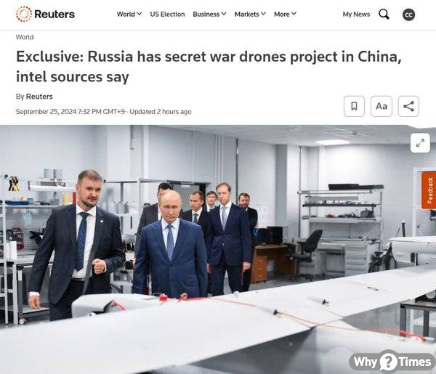Viewport: 436px width, 374px height.
Task: Open the US Election section
Action: pyautogui.click(x=167, y=15)
